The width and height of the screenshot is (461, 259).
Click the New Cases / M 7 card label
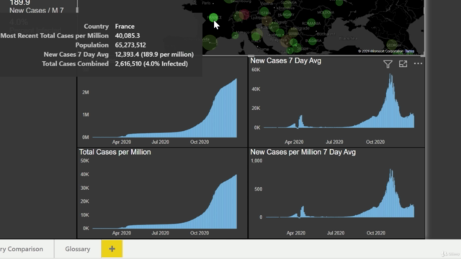(37, 11)
